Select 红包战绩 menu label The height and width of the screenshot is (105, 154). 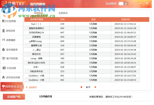pos(11,68)
